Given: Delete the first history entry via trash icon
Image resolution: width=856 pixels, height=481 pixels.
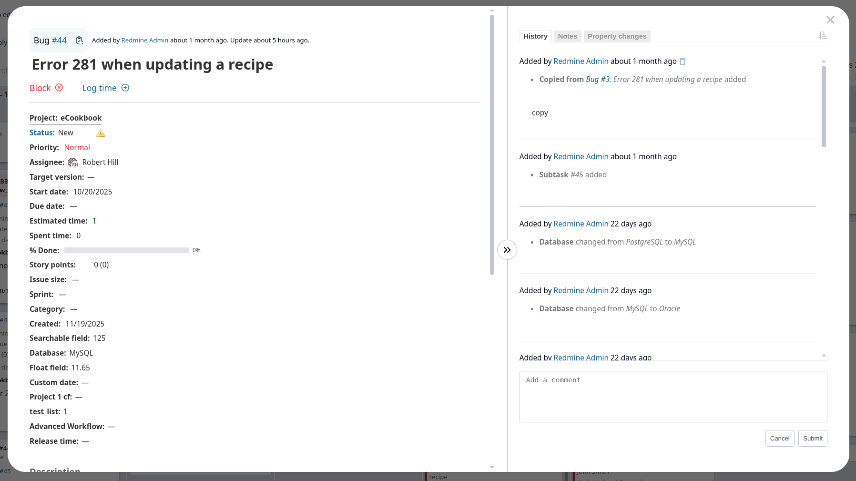Looking at the screenshot, I should pyautogui.click(x=683, y=61).
